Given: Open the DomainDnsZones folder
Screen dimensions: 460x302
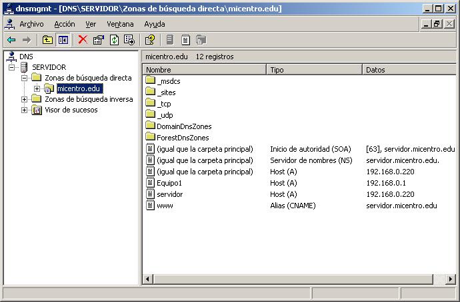Looking at the screenshot, I should pyautogui.click(x=179, y=126).
